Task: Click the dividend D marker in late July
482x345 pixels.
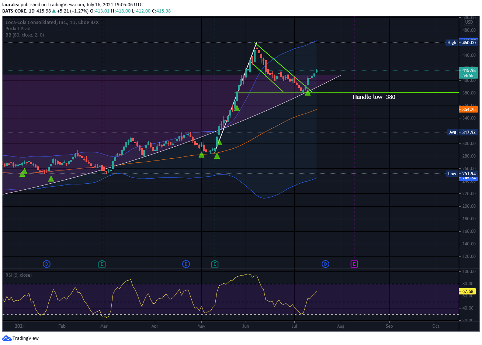Action: pos(325,264)
